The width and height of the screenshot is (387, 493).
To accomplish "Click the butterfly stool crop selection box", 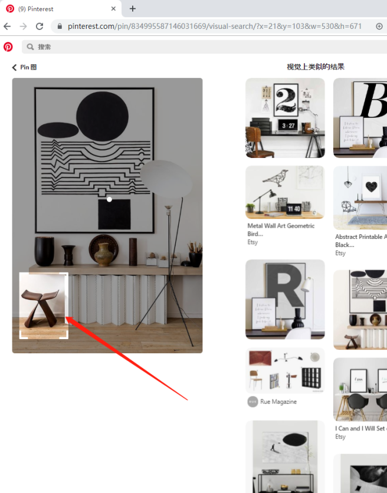I will click(x=44, y=305).
